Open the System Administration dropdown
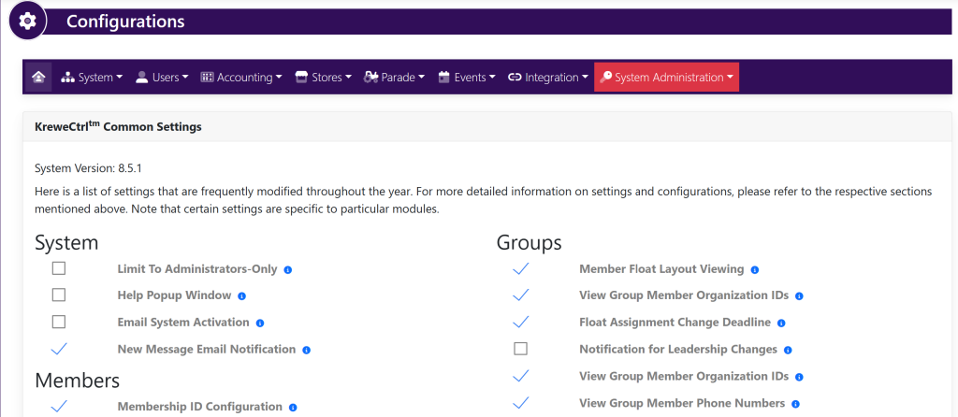Screen dimensions: 958x417 [x=666, y=78]
